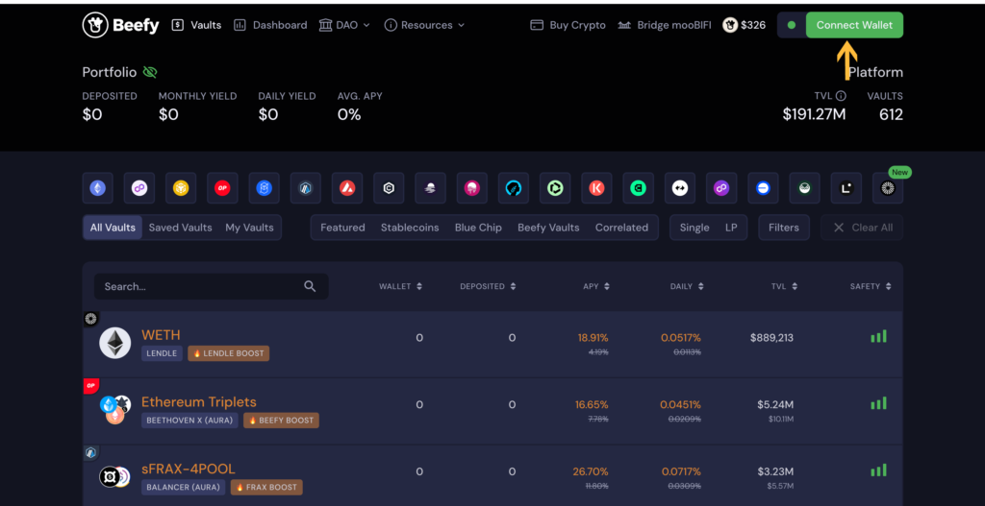Select the Avalanche chain filter icon
Viewport: 985px width, 506px height.
pos(347,188)
